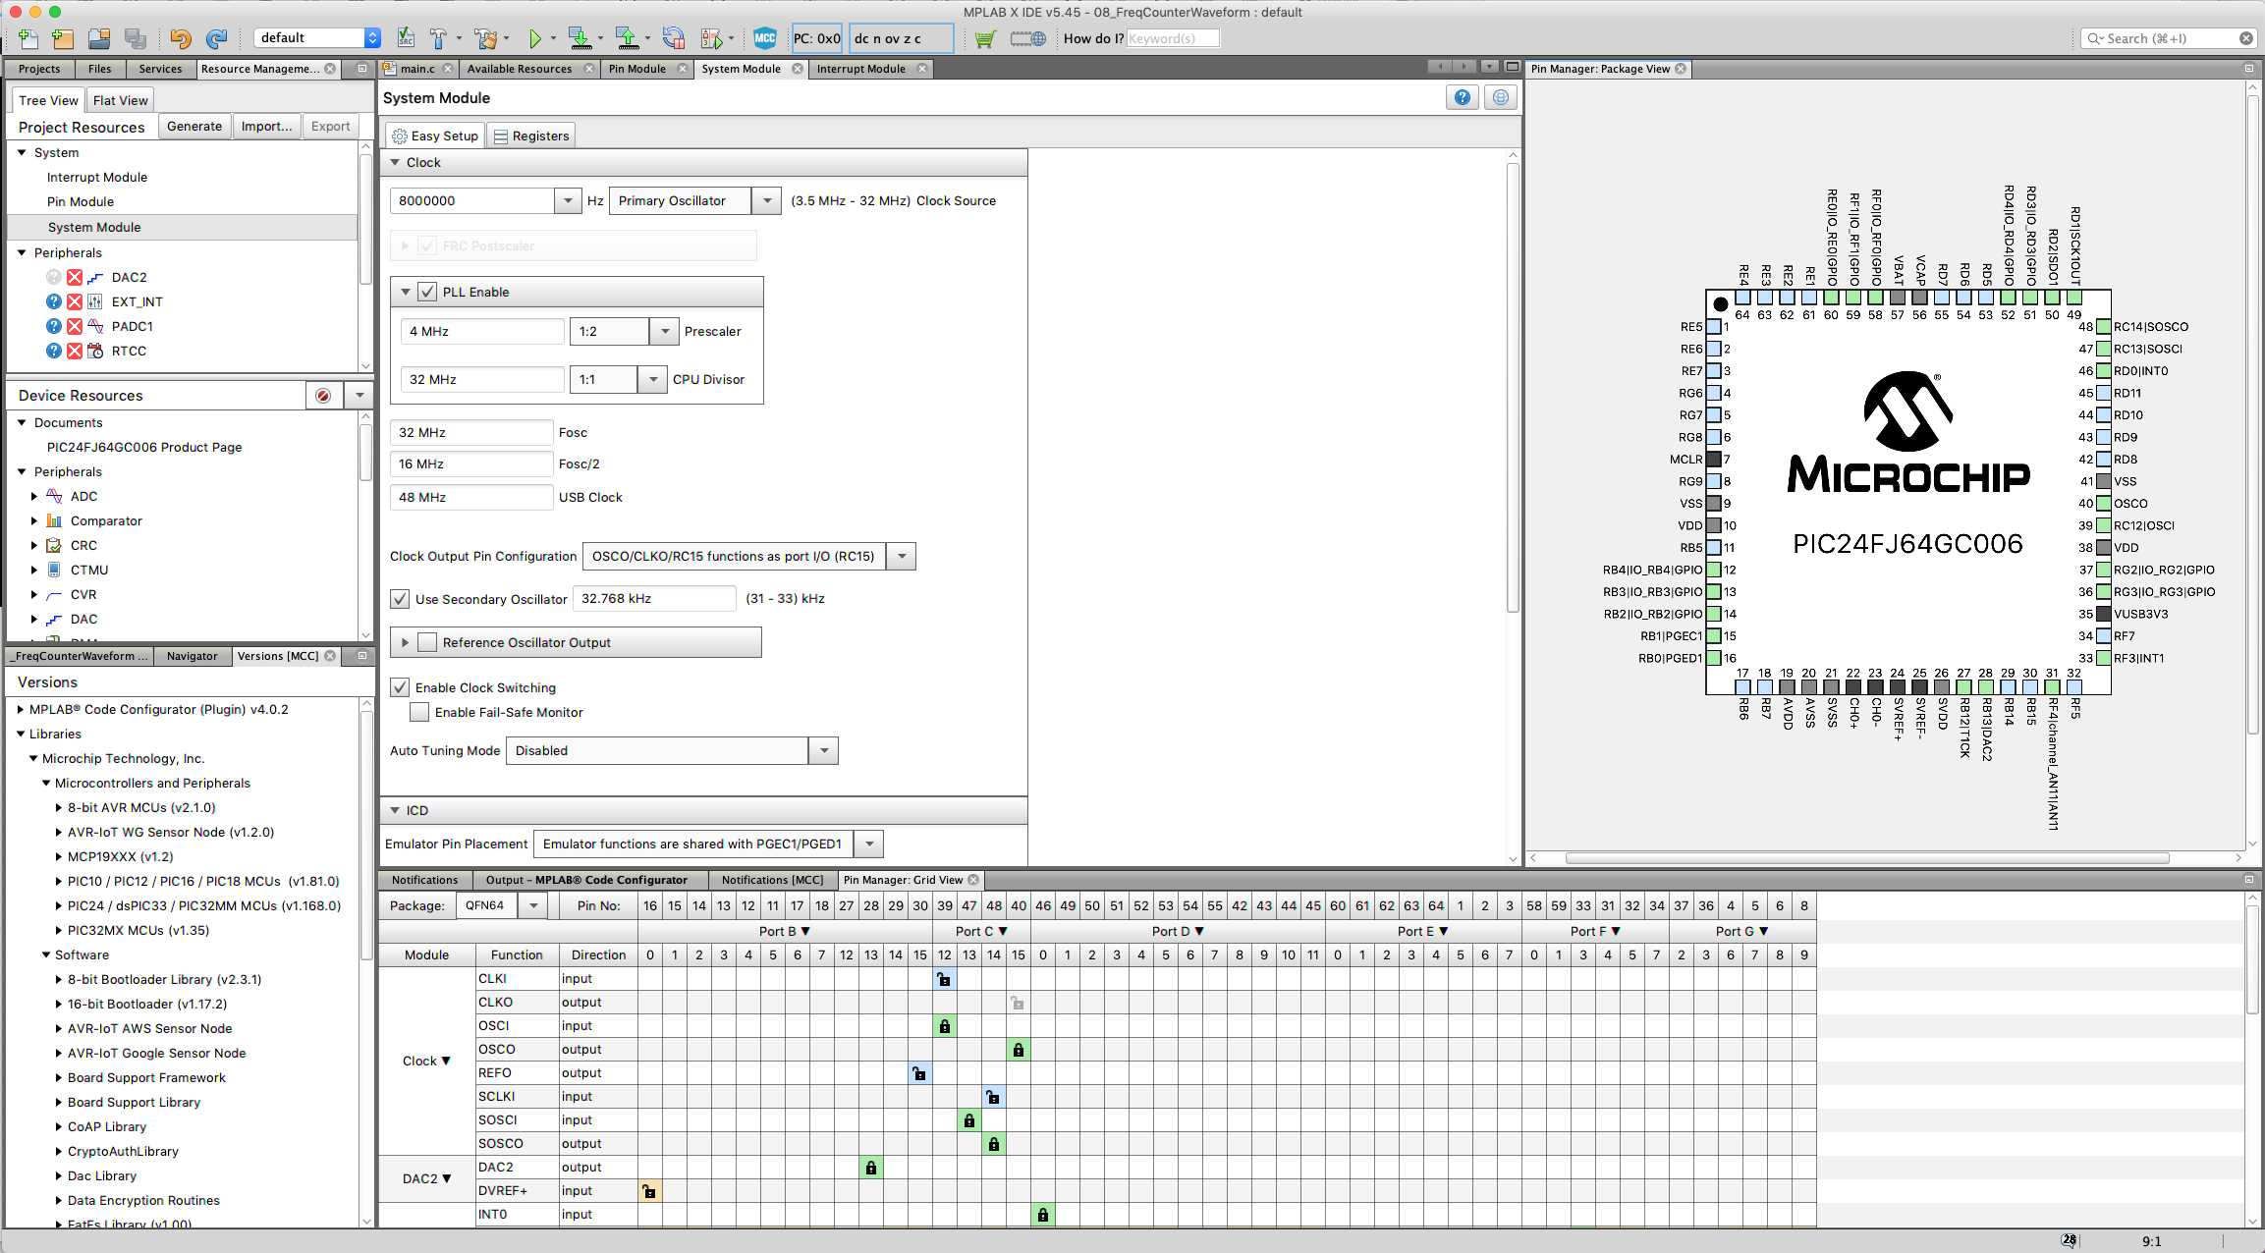Expand the ADC peripheral tree node
Image resolution: width=2265 pixels, height=1253 pixels.
coord(34,496)
